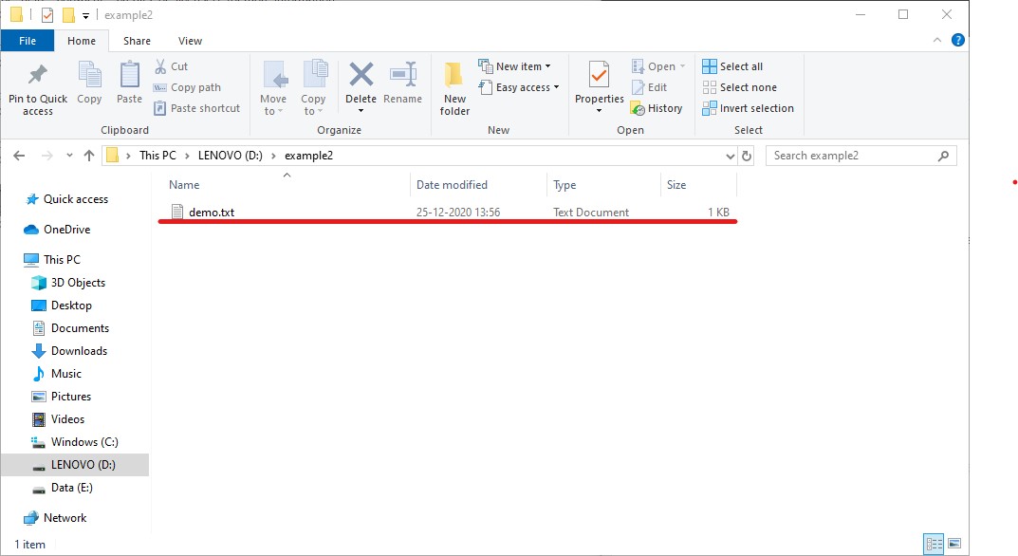The height and width of the screenshot is (556, 1018).
Task: Click Invert selection in Select group
Action: click(748, 108)
